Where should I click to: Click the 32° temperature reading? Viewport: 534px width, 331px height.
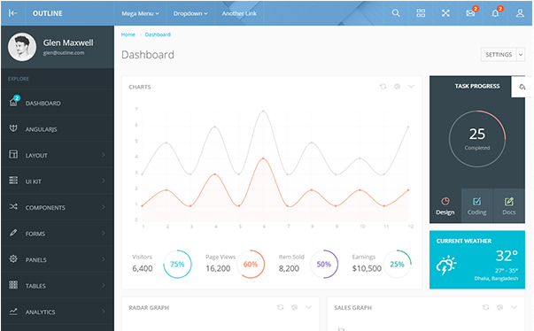507,255
